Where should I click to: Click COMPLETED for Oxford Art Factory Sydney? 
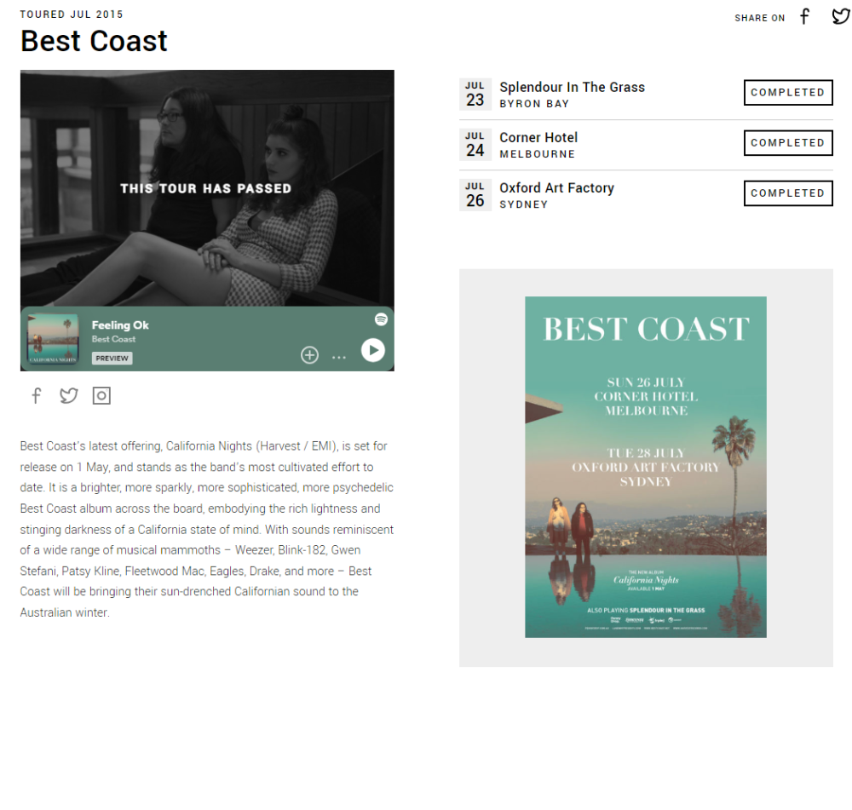click(x=788, y=193)
